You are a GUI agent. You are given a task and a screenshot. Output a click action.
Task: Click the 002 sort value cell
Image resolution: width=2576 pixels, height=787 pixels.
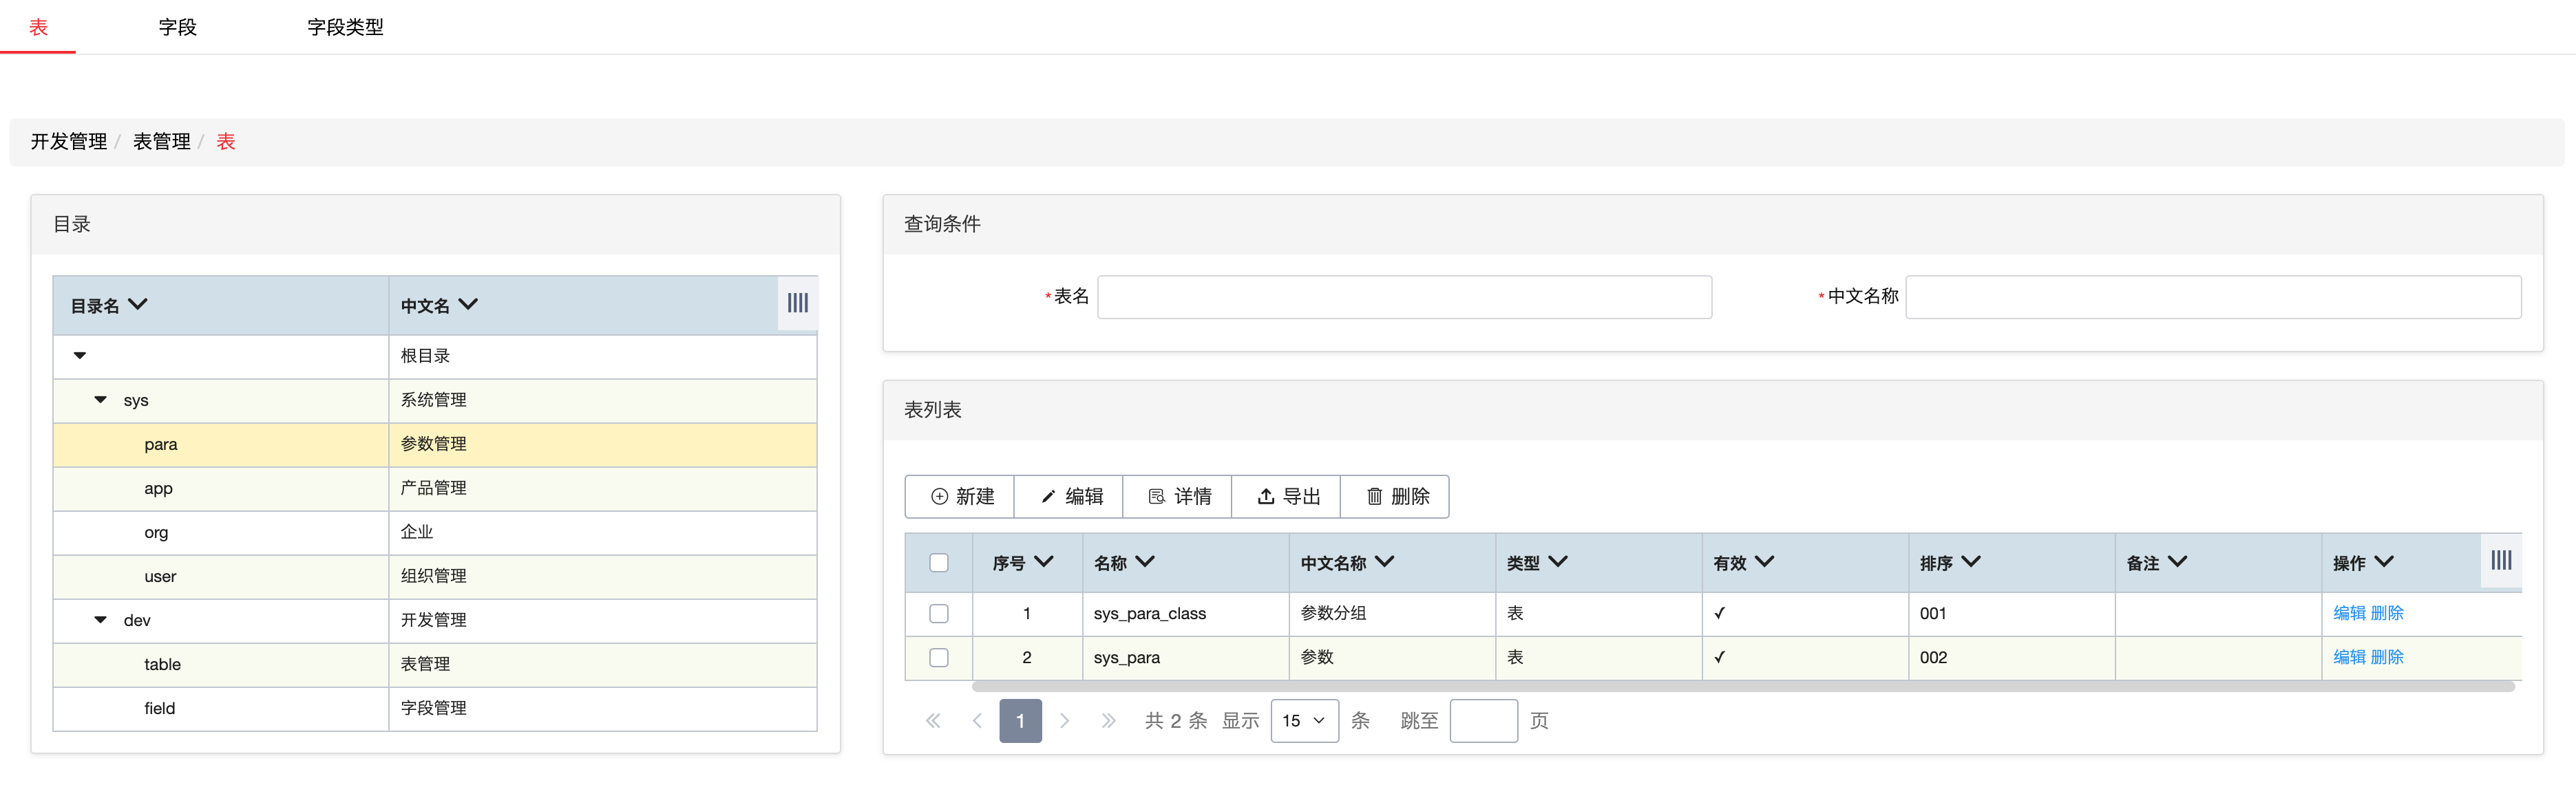click(x=2011, y=657)
